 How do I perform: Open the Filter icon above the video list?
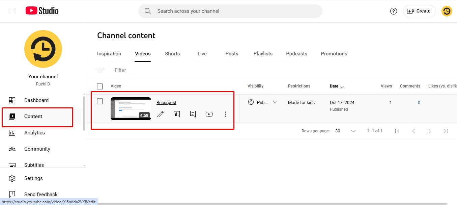(x=100, y=70)
